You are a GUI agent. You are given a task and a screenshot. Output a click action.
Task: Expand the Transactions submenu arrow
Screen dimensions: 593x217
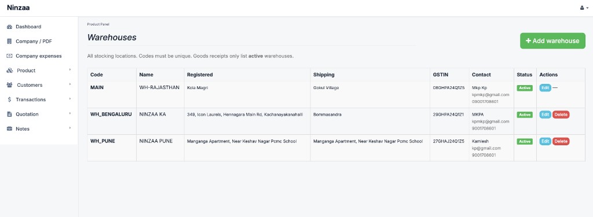[70, 99]
